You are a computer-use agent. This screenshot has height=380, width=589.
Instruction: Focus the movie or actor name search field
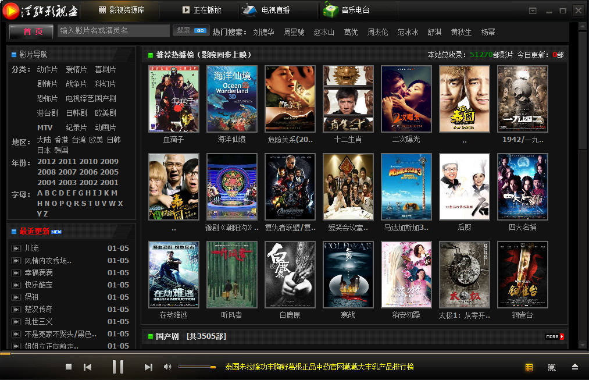pos(113,30)
